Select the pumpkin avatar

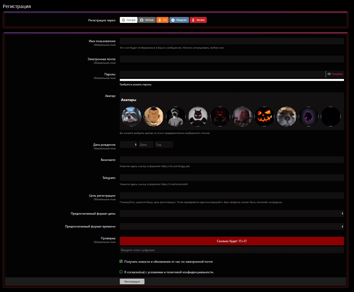[x=264, y=117]
